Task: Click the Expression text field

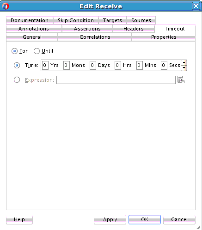Action: click(116, 80)
